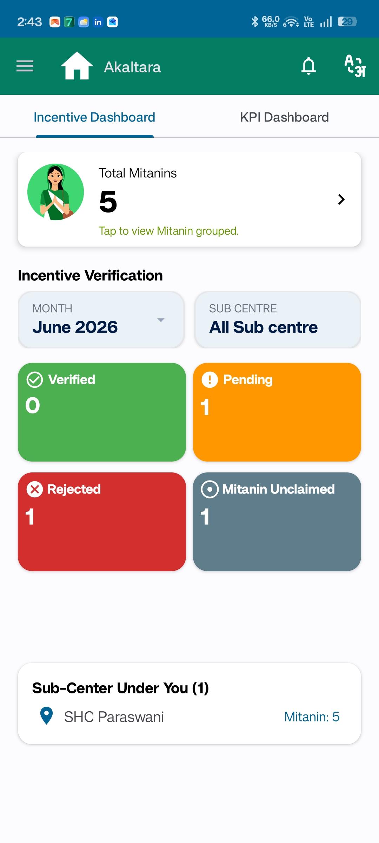Open notifications bell
The width and height of the screenshot is (379, 843).
tap(309, 66)
